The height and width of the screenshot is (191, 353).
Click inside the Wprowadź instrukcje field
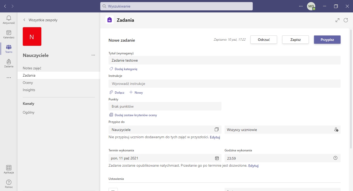(224, 84)
